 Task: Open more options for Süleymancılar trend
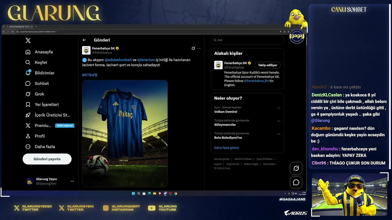coord(279,121)
